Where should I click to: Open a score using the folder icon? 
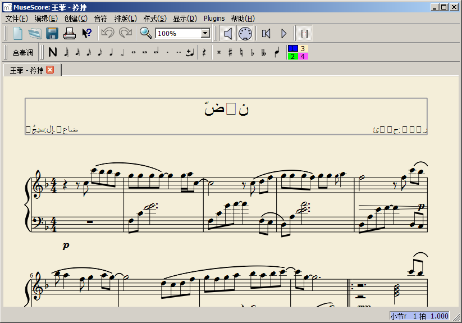tap(35, 33)
